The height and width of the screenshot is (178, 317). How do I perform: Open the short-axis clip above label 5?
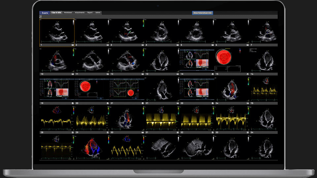[x=197, y=31]
